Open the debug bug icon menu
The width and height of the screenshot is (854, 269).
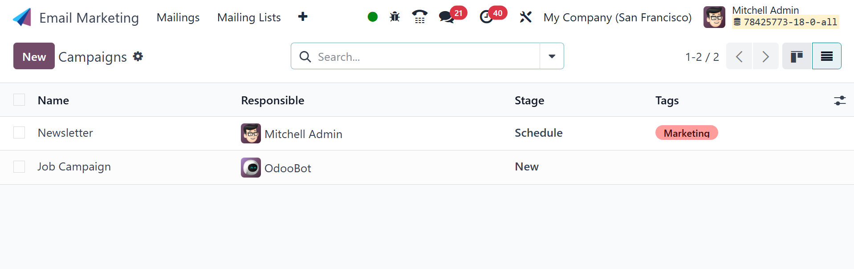tap(394, 17)
